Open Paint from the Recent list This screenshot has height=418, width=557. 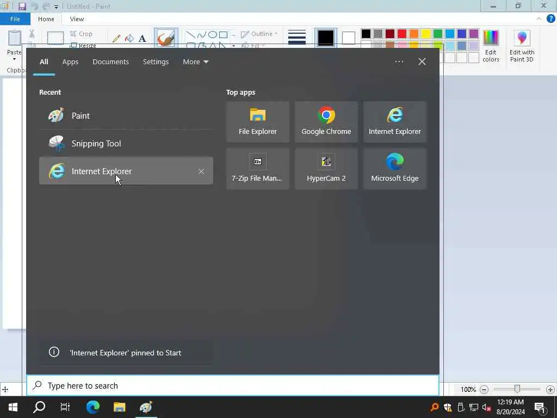click(x=126, y=115)
